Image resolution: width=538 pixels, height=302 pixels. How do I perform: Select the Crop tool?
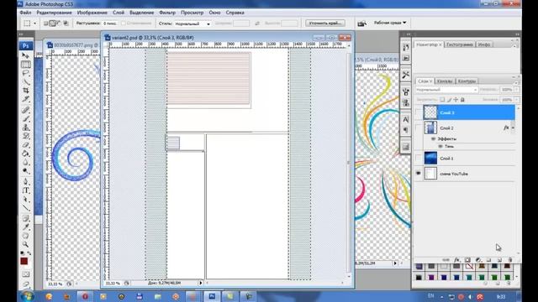pyautogui.click(x=26, y=90)
